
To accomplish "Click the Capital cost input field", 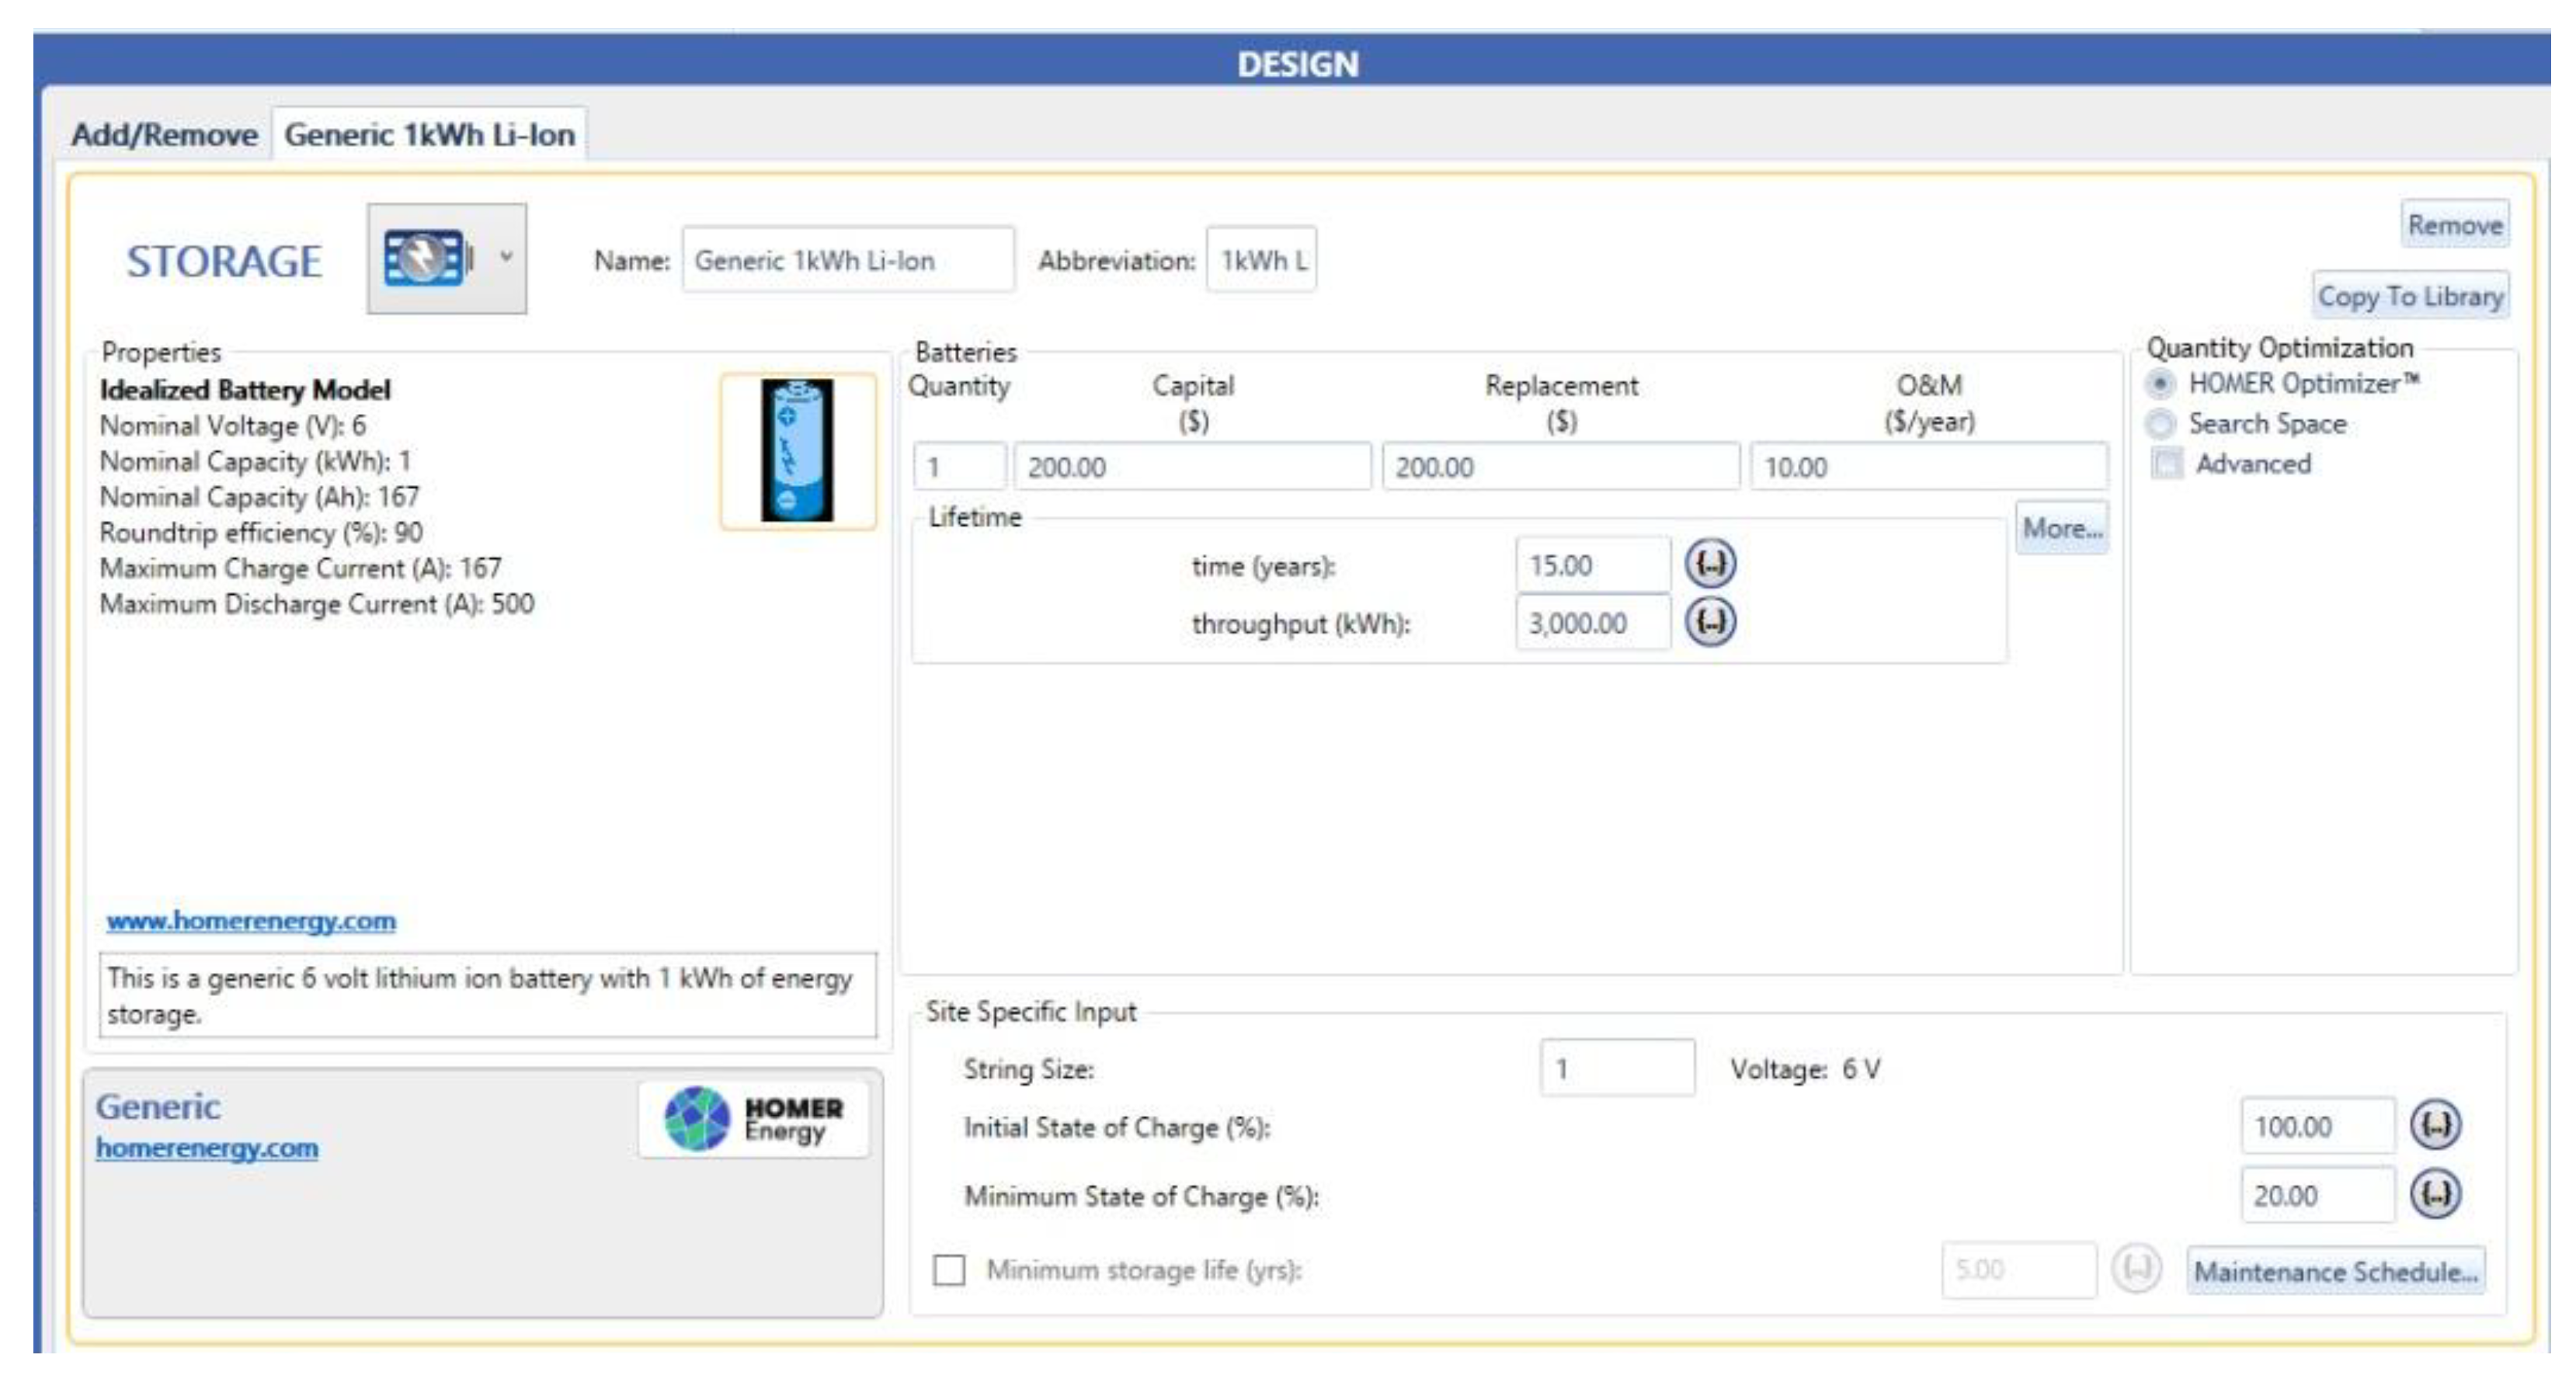I will (1191, 467).
